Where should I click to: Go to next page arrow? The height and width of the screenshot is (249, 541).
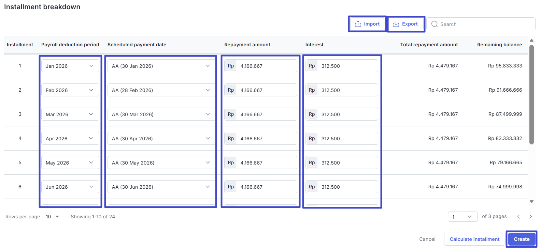pos(530,217)
